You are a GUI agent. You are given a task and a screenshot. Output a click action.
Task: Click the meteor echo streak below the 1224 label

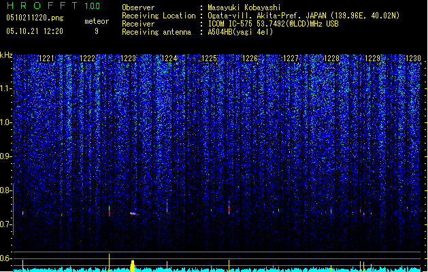[x=167, y=207]
